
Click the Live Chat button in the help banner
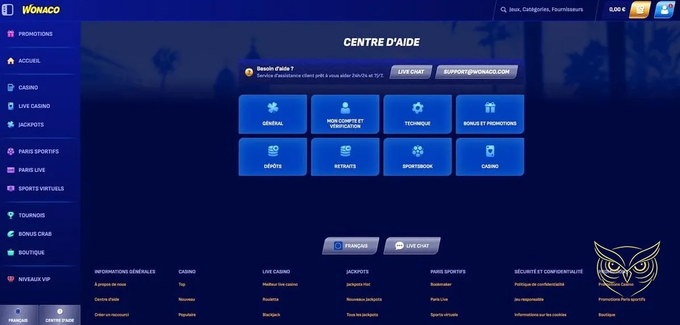coord(411,72)
